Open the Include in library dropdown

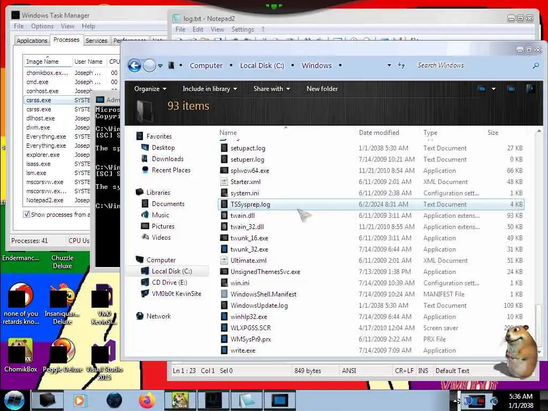click(210, 89)
